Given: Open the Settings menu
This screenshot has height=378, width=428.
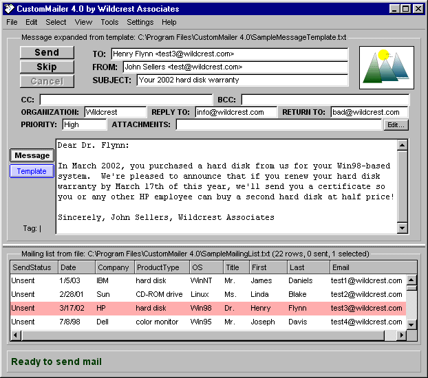Looking at the screenshot, I should [x=140, y=22].
